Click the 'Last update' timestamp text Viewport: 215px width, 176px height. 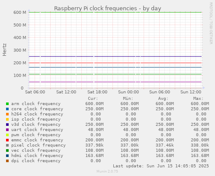click(161, 166)
